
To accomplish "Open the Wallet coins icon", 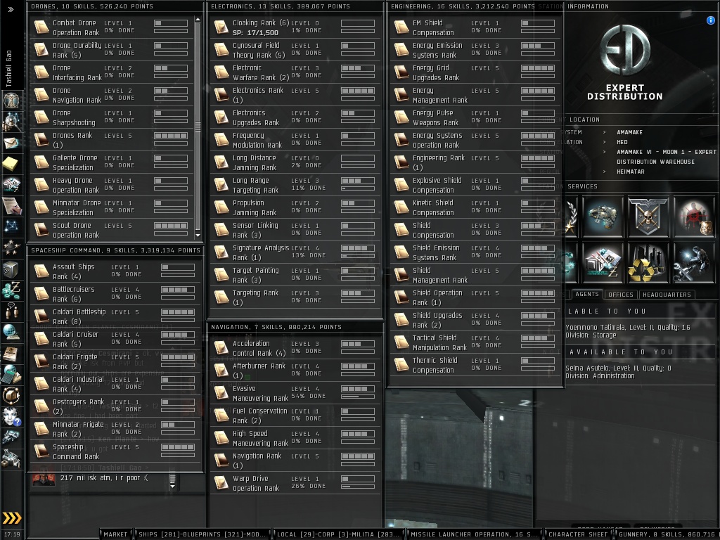I will click(11, 290).
